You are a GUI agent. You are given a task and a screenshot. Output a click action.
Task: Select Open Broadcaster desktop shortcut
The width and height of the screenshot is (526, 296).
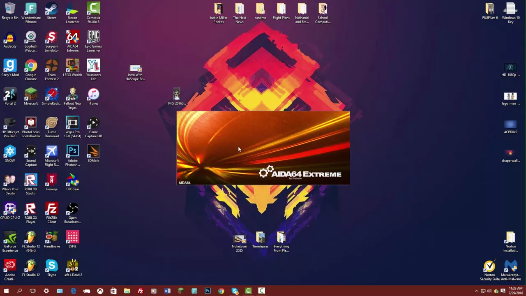click(x=72, y=213)
